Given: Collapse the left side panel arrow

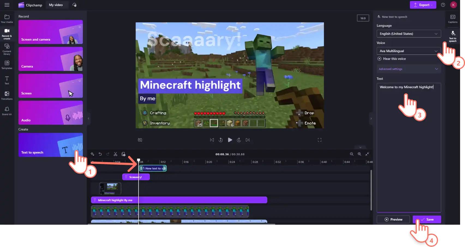Looking at the screenshot, I should [x=88, y=118].
